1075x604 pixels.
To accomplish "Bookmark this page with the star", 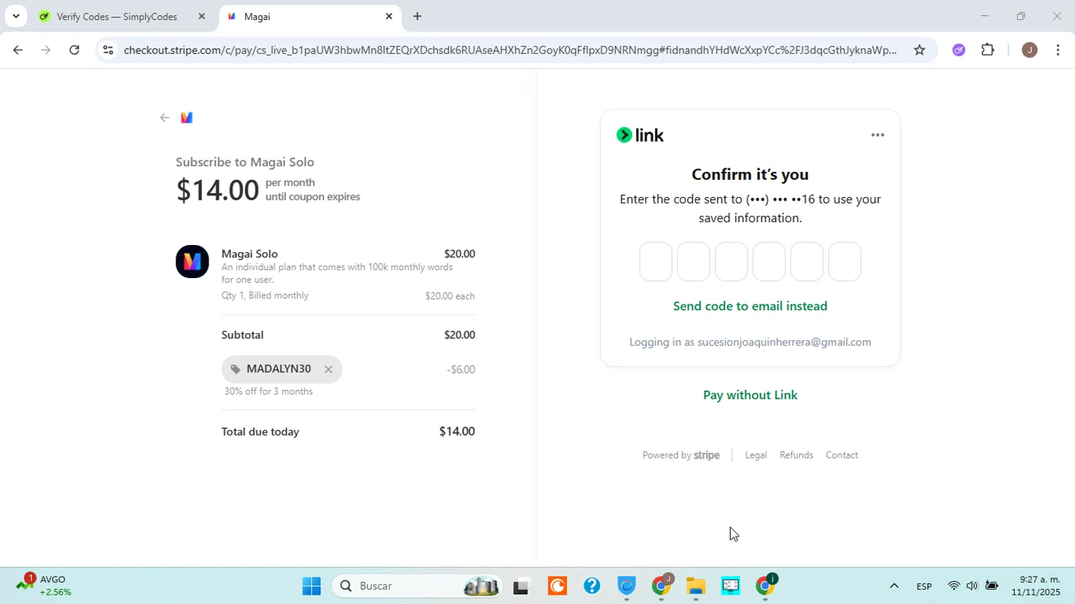I will click(919, 50).
